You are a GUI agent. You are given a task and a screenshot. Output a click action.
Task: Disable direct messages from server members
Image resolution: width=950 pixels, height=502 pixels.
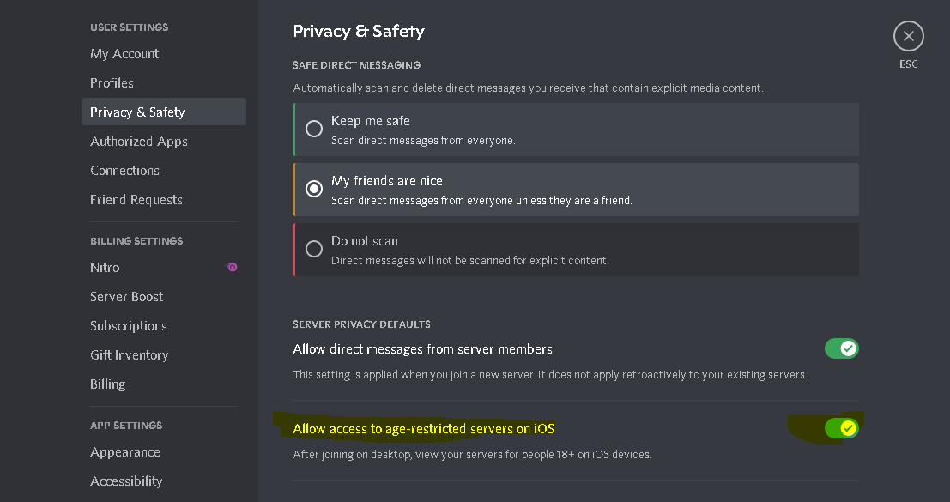(841, 348)
